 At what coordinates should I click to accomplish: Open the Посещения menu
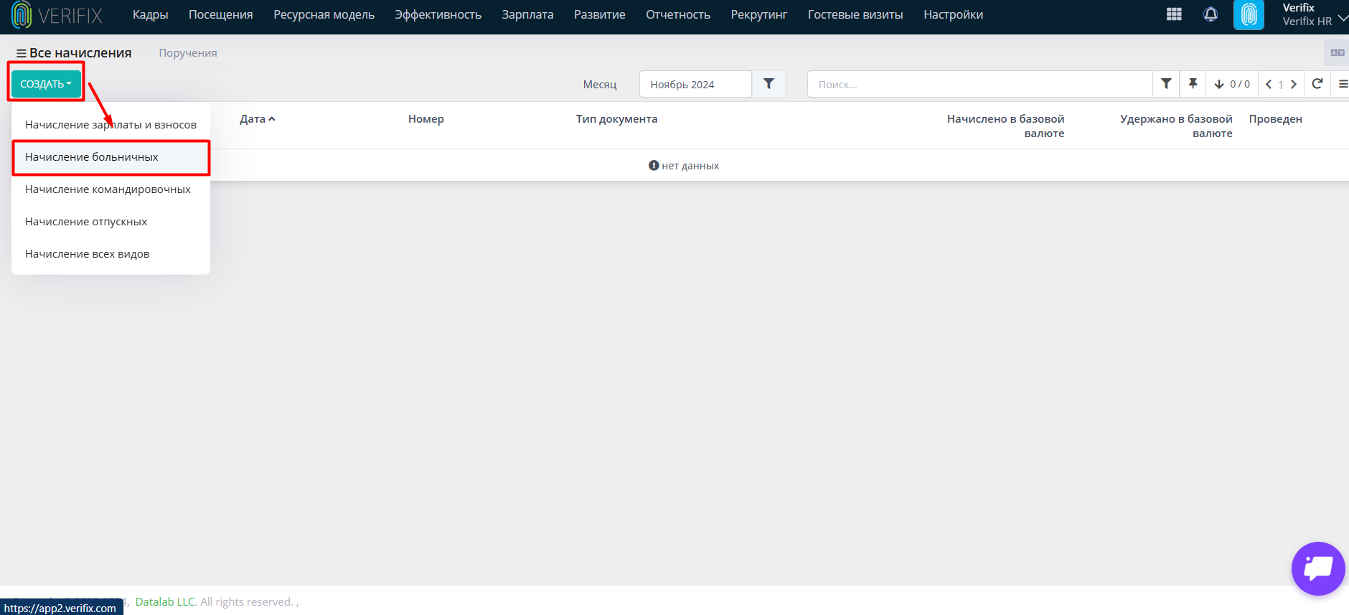point(220,14)
